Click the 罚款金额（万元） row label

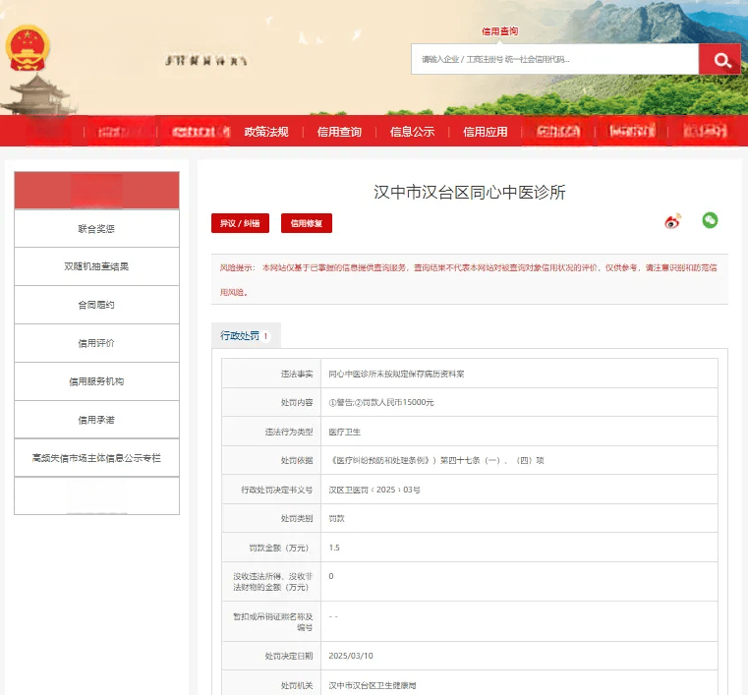coord(278,548)
